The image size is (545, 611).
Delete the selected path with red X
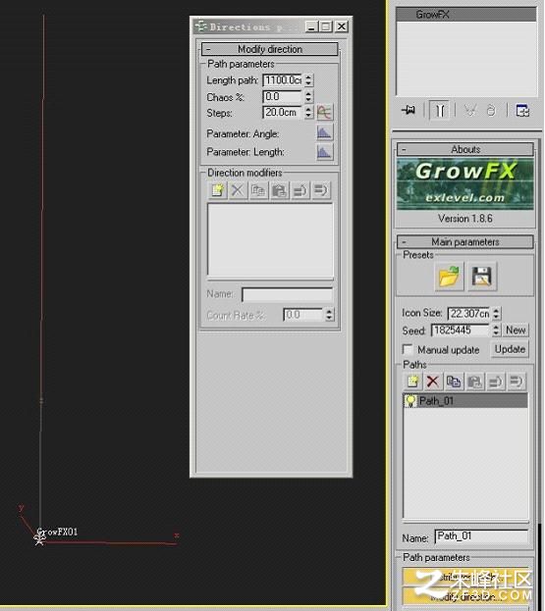pos(432,382)
